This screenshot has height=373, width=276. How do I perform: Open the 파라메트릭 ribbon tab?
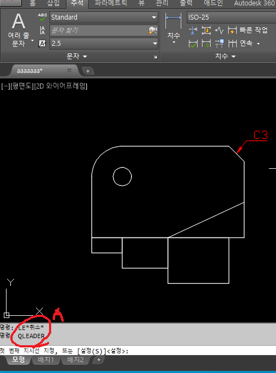tap(111, 3)
